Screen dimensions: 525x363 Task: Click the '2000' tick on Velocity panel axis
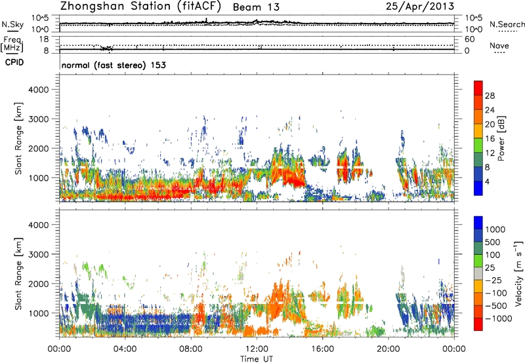coord(39,284)
